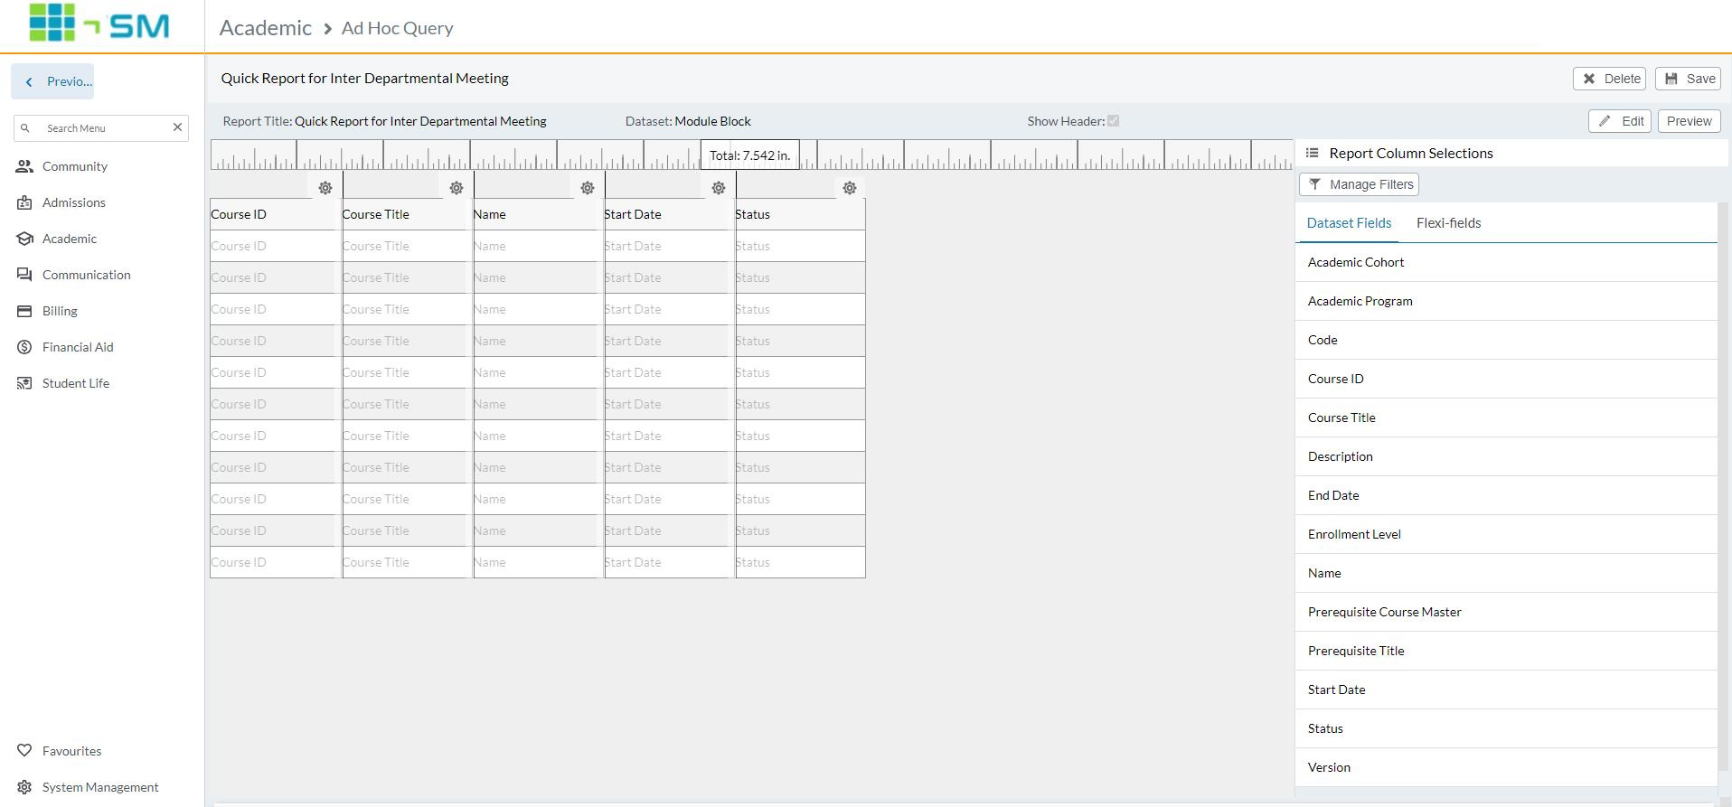Clear the Search Menu field with X icon

(x=177, y=127)
